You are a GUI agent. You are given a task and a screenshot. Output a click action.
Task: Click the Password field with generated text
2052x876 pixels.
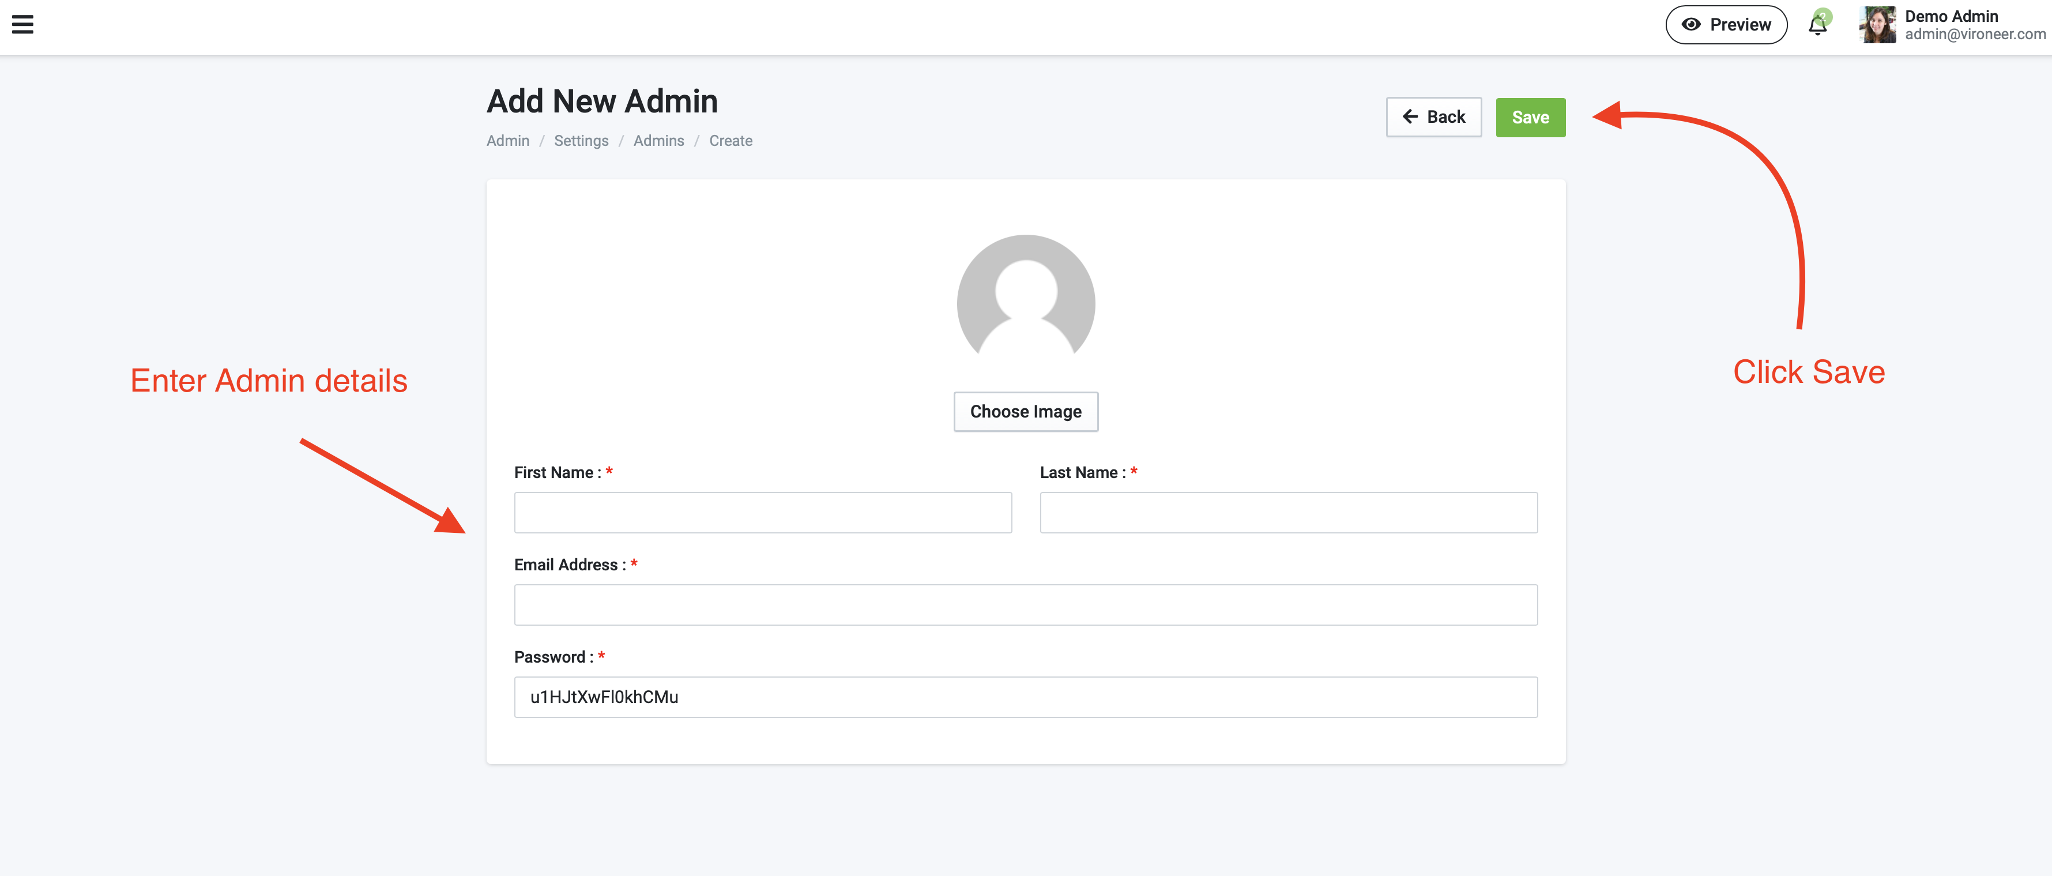pyautogui.click(x=1025, y=697)
